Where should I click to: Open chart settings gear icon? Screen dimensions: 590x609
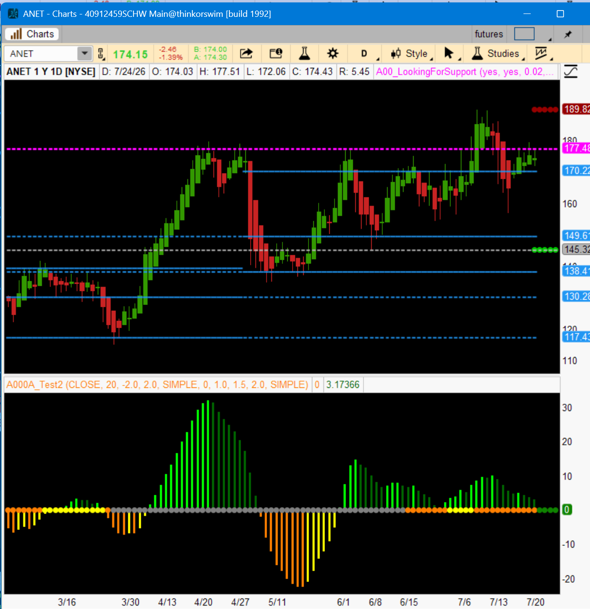[333, 53]
